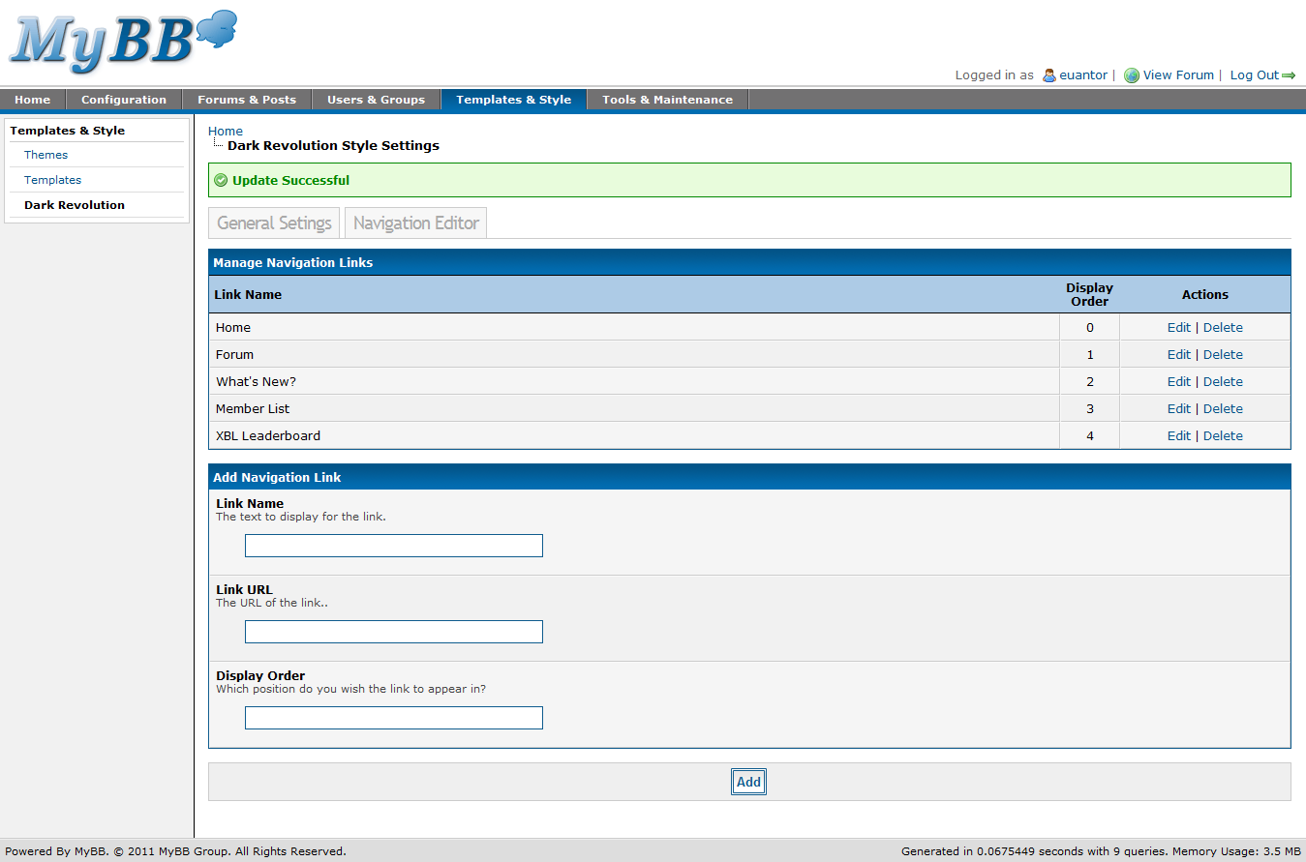Switch to the General Settings tab
This screenshot has height=862, width=1306.
(274, 223)
